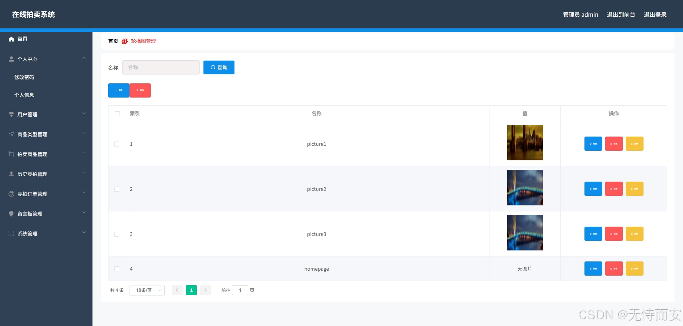The image size is (683, 326).
Task: Click the crop icon beside 拍卖商品管理
Action: pos(11,154)
